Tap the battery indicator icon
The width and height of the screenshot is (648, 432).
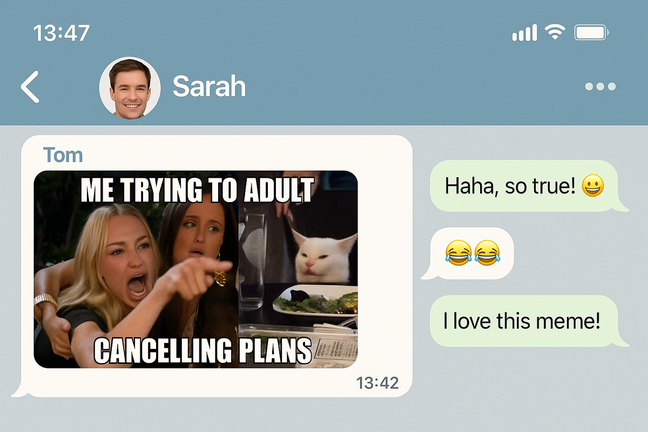coord(592,33)
